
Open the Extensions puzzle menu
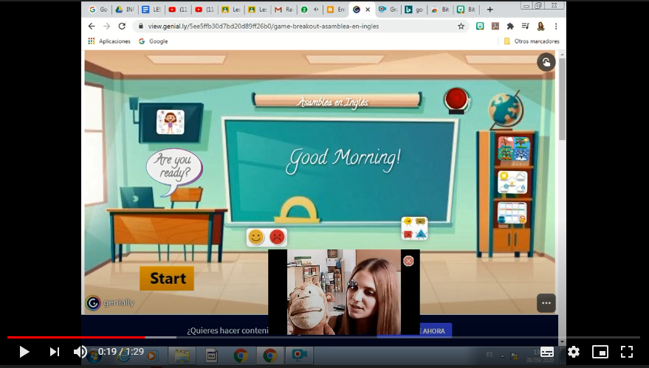click(510, 26)
